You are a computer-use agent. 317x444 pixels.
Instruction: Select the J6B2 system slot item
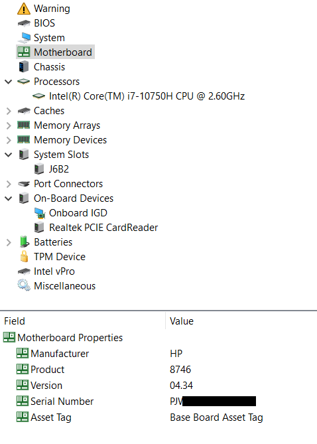point(59,169)
